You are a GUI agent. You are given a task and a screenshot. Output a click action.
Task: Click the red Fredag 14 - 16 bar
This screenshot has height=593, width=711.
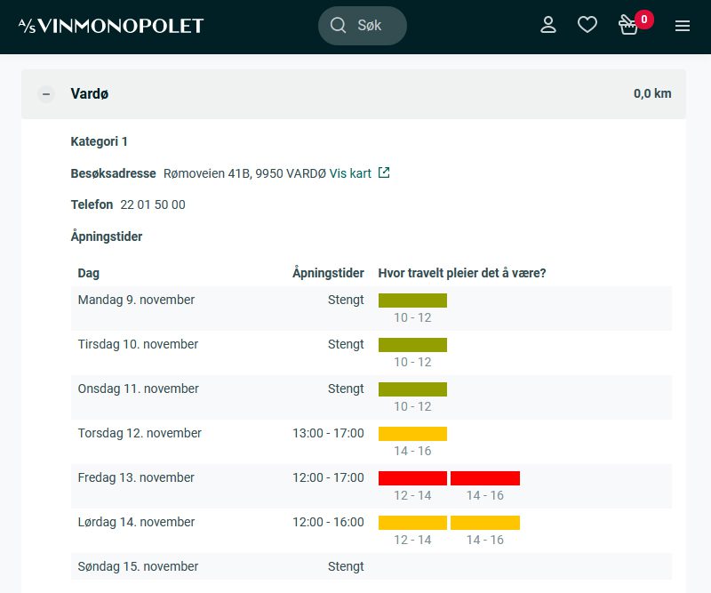tap(484, 478)
